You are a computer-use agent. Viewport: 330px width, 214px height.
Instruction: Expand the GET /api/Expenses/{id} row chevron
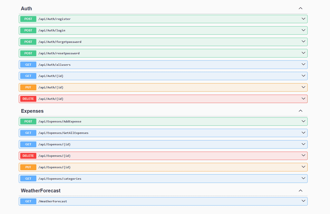[x=304, y=144]
